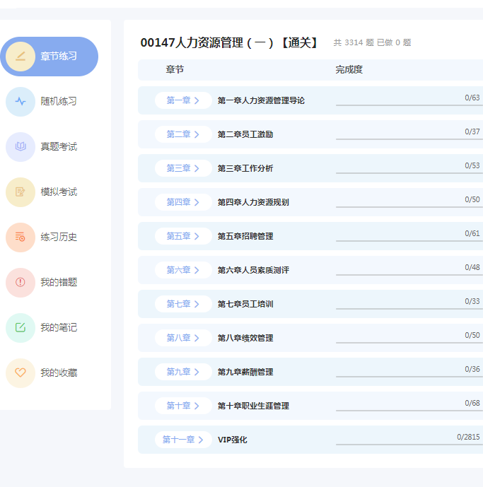The height and width of the screenshot is (487, 483).
Task: Expand the 第七章 chapter button
Action: (x=183, y=304)
